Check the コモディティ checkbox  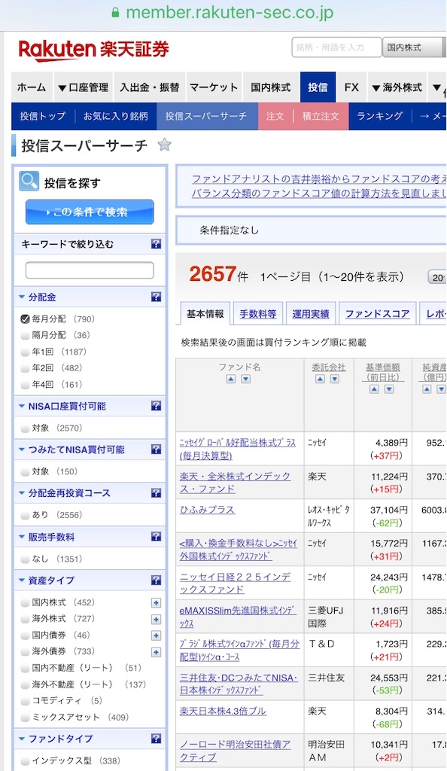(x=25, y=701)
